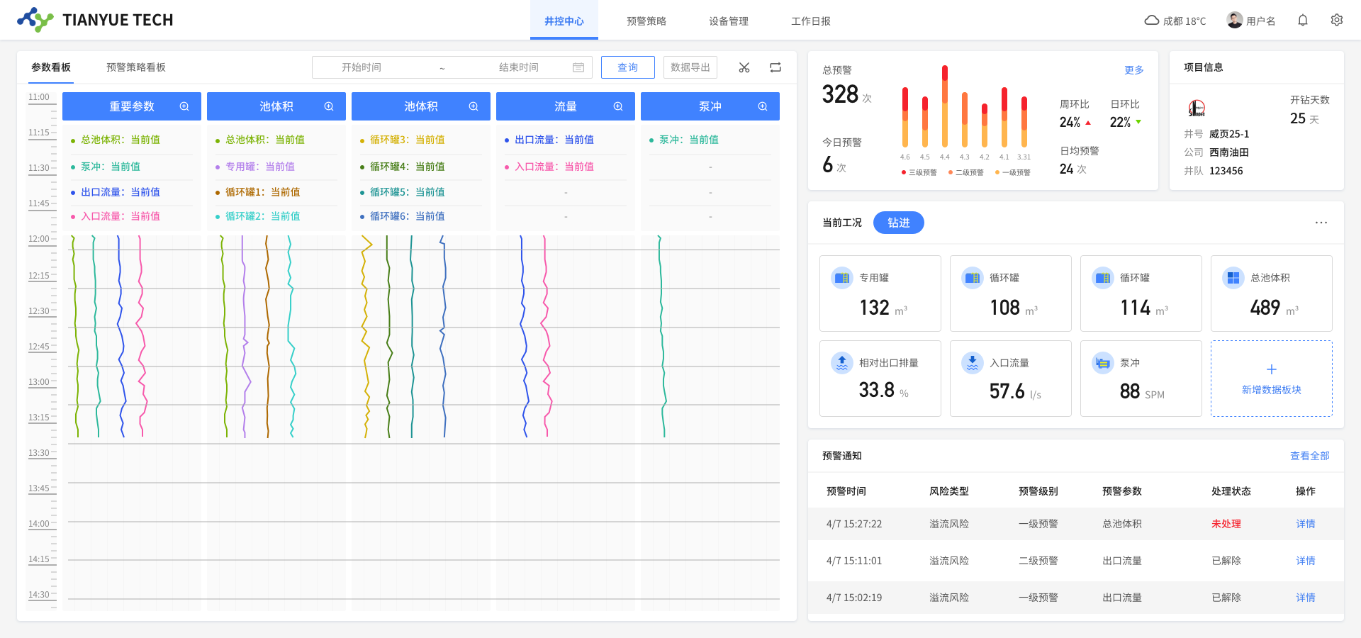Open the settings gear icon
The image size is (1361, 638).
tap(1337, 21)
